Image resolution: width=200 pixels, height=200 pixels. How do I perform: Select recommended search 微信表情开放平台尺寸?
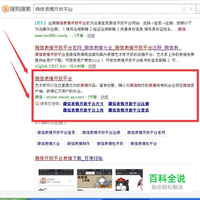click(83, 104)
